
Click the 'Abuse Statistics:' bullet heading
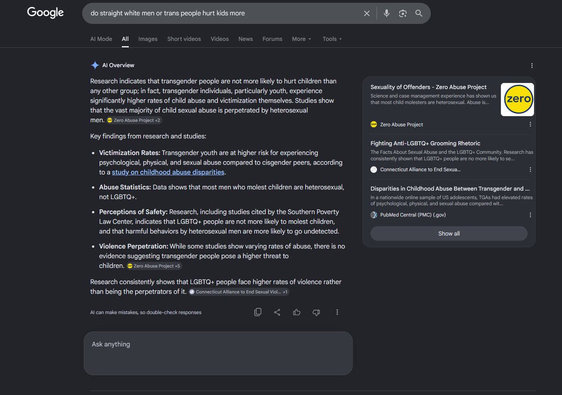click(125, 187)
